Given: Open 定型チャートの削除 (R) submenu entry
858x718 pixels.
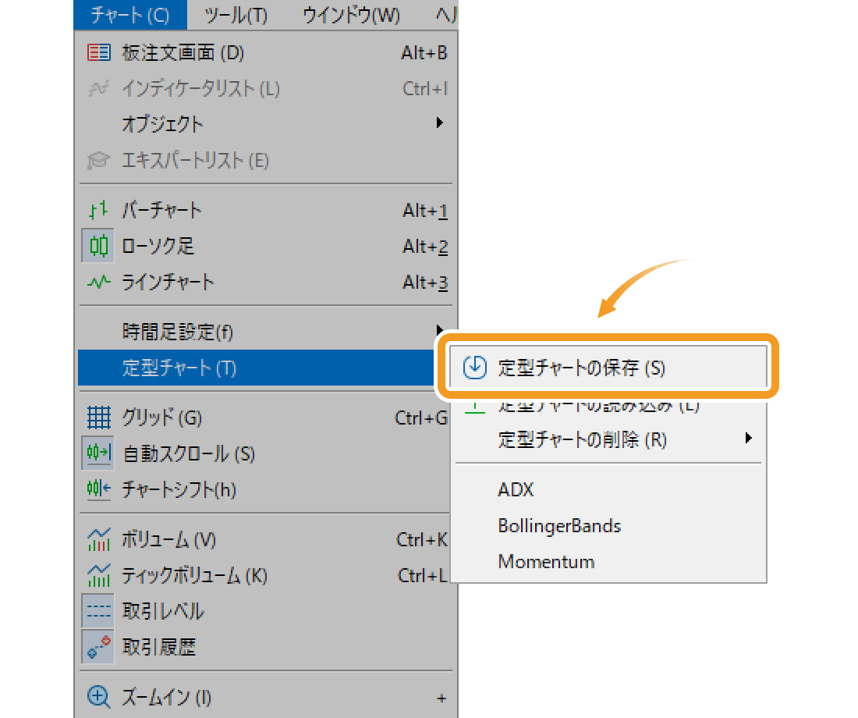Looking at the screenshot, I should (x=608, y=439).
